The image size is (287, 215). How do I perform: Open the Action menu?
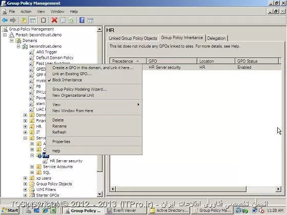(26, 11)
